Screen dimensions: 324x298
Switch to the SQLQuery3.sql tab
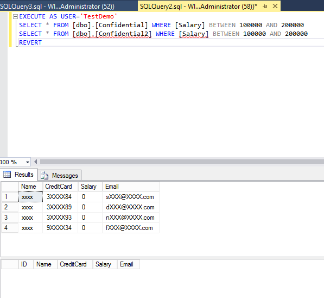58,7
